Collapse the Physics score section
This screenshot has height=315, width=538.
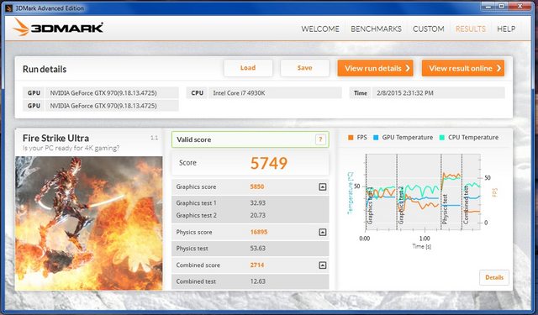[x=322, y=232]
